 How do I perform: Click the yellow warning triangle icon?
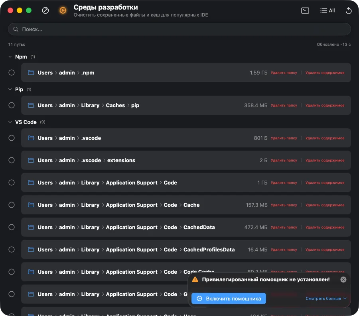pyautogui.click(x=195, y=279)
